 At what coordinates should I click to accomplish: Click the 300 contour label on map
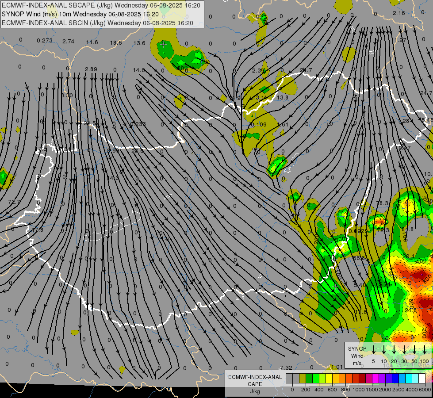[x=340, y=239]
